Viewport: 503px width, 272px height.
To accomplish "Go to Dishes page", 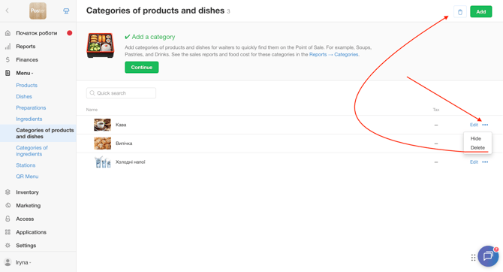I will coord(24,96).
